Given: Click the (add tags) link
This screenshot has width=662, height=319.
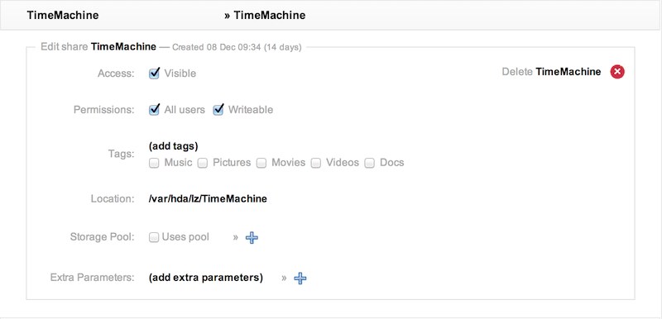Looking at the screenshot, I should pos(174,146).
